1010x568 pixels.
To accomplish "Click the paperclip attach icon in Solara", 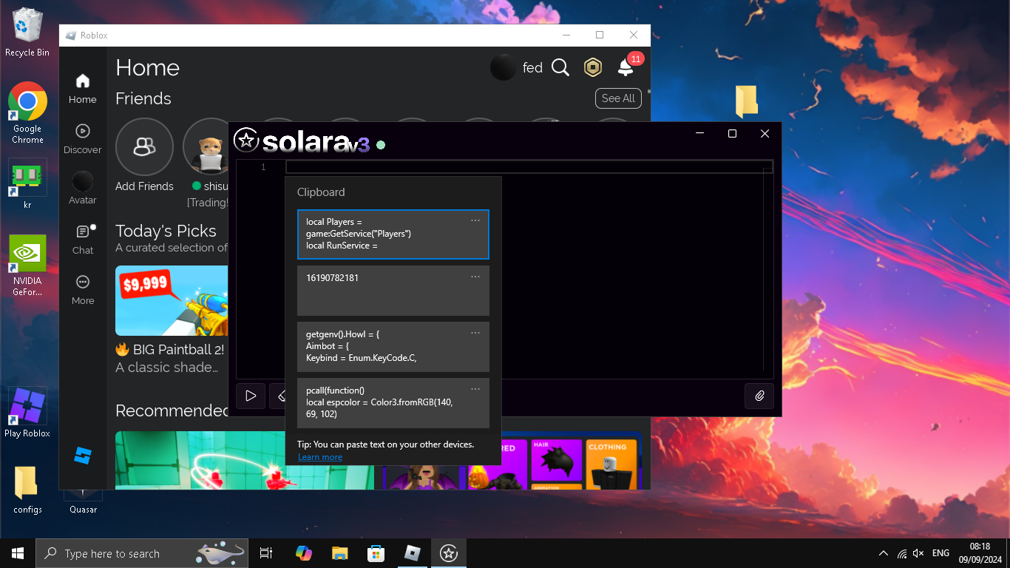I will click(x=759, y=396).
